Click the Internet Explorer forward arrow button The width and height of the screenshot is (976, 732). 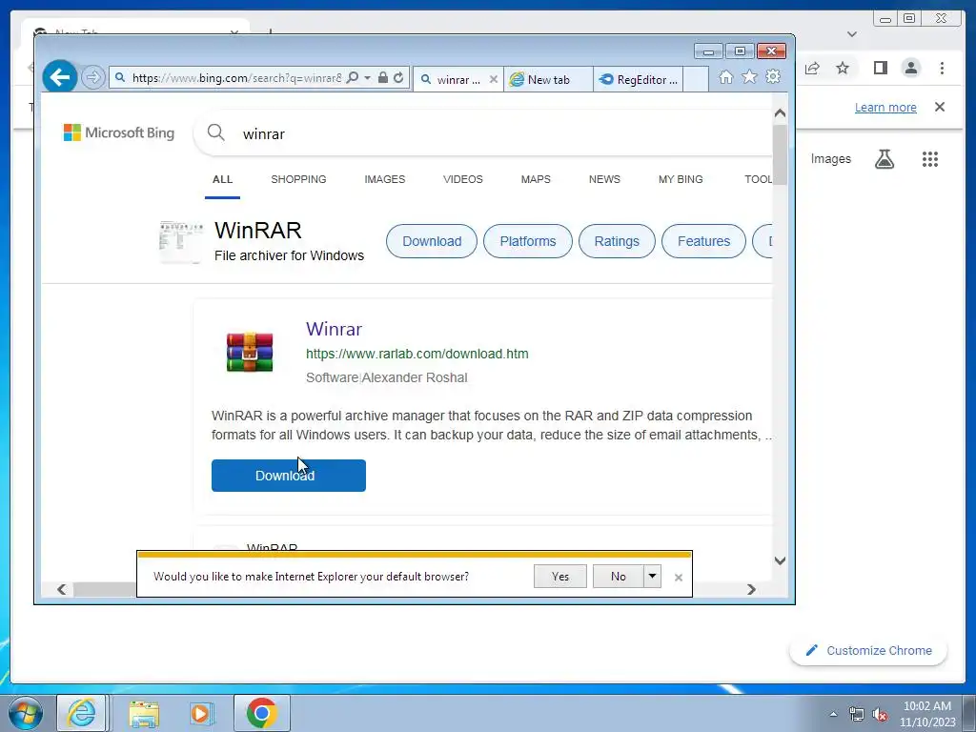coord(92,78)
